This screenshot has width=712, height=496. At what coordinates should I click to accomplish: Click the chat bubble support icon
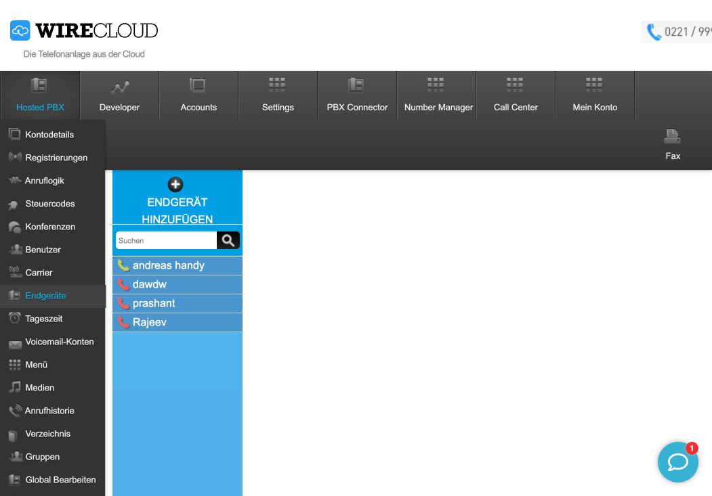click(x=677, y=462)
